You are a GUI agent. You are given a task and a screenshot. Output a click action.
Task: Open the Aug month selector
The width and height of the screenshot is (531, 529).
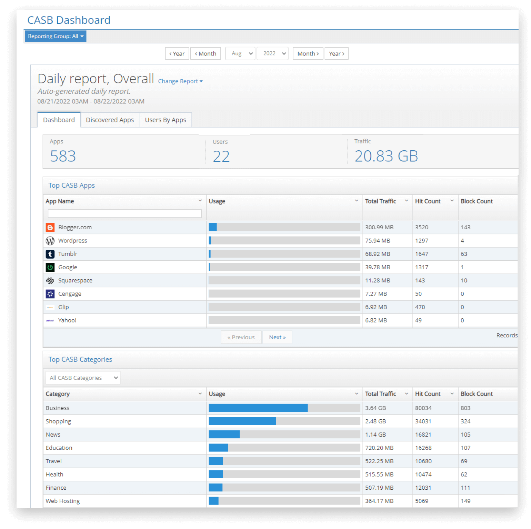coord(240,53)
